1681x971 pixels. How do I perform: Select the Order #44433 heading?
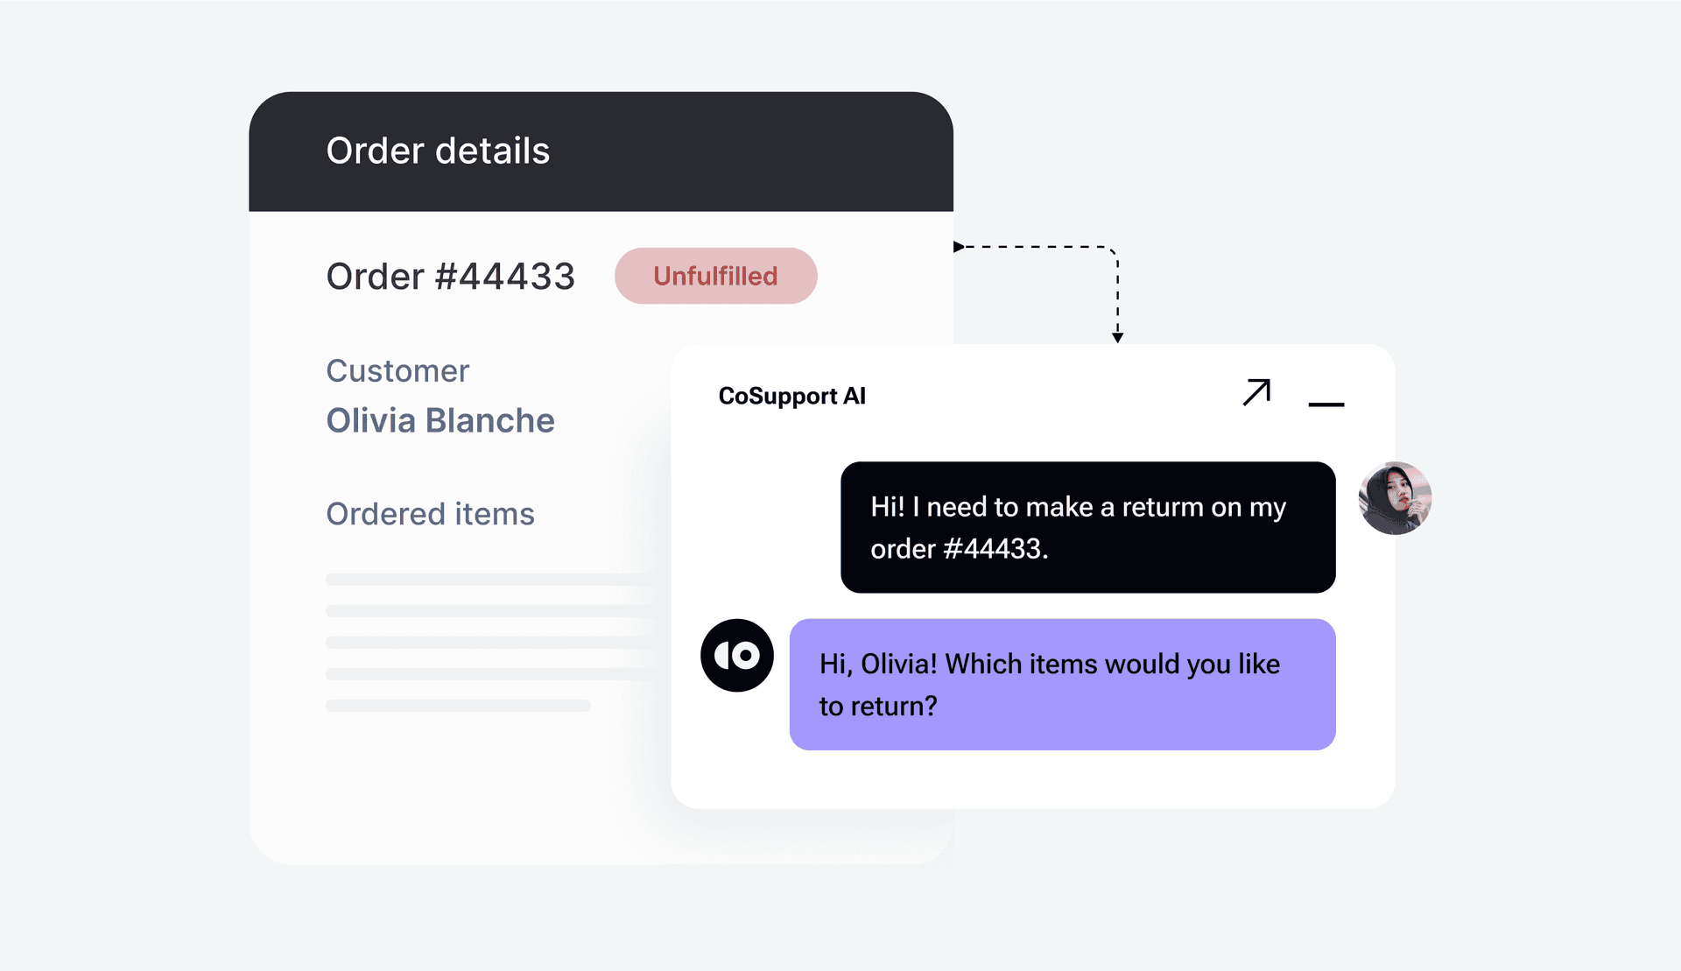coord(450,277)
